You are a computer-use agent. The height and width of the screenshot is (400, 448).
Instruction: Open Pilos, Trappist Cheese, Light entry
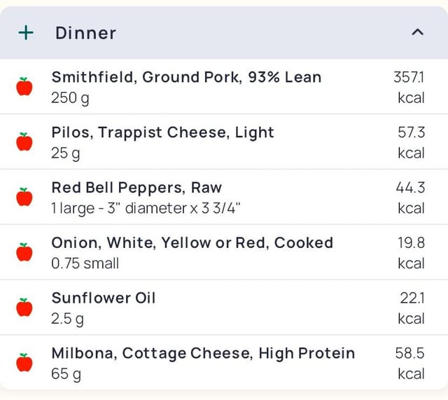point(224,142)
